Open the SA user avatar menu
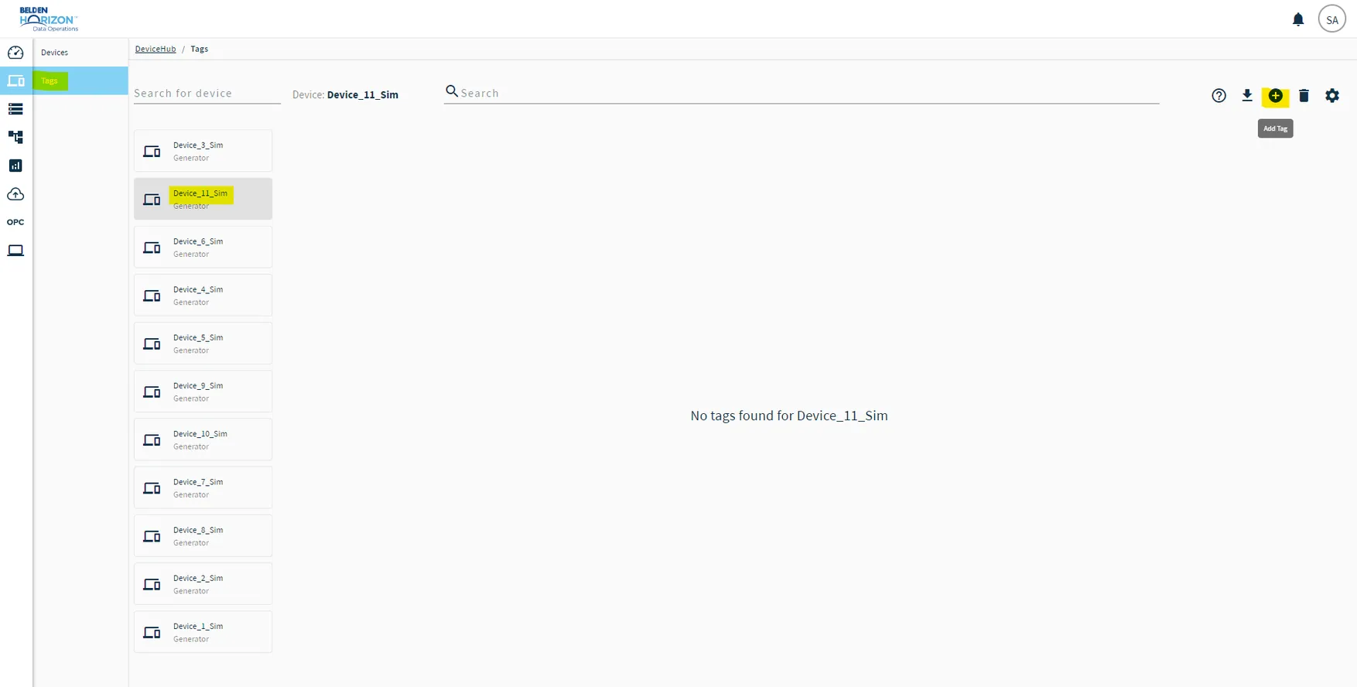This screenshot has height=687, width=1357. point(1332,19)
